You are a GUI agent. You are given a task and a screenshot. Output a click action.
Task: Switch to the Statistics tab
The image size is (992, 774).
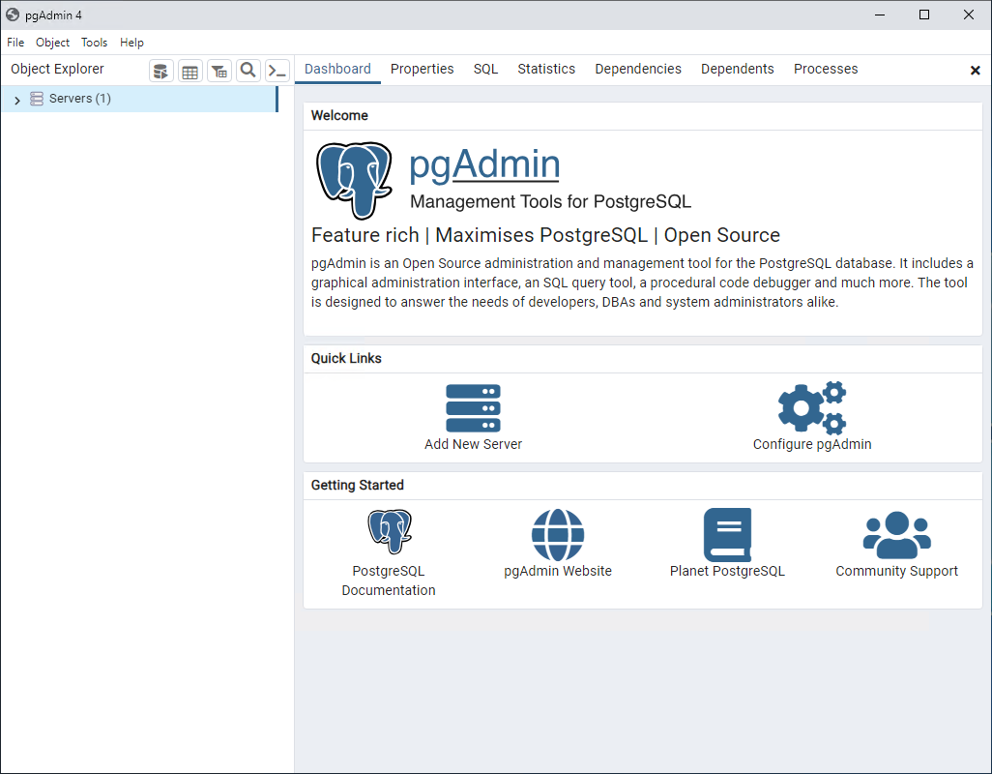point(546,69)
